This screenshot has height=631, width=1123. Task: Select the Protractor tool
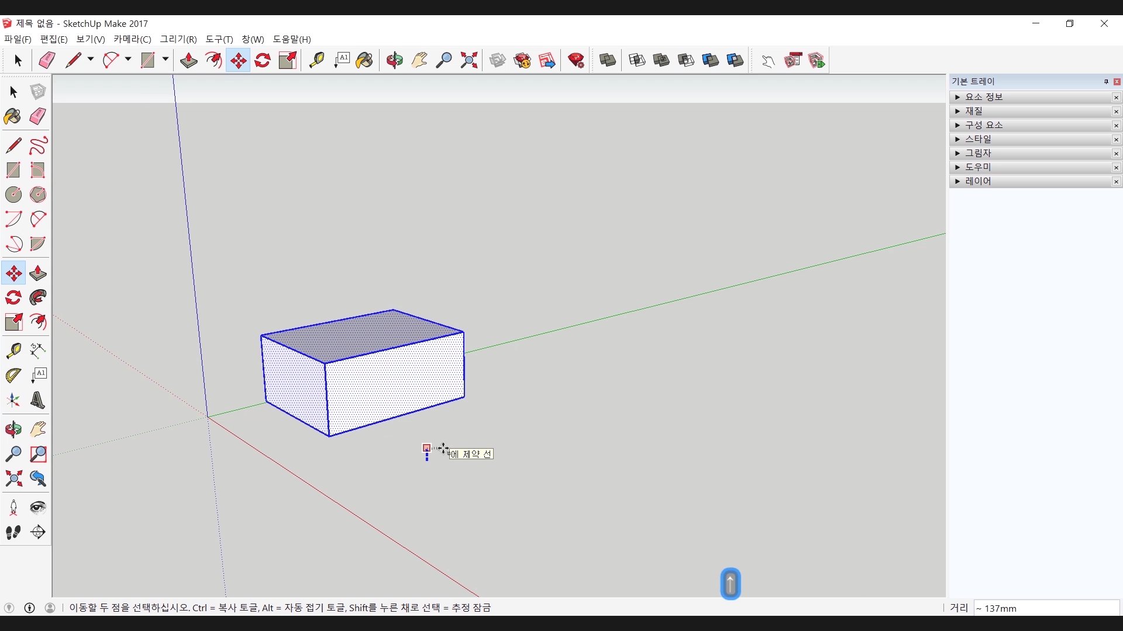[x=13, y=376]
